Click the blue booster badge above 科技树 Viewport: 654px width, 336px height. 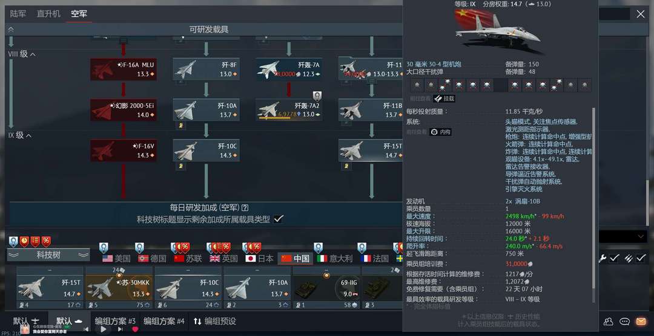(13, 241)
